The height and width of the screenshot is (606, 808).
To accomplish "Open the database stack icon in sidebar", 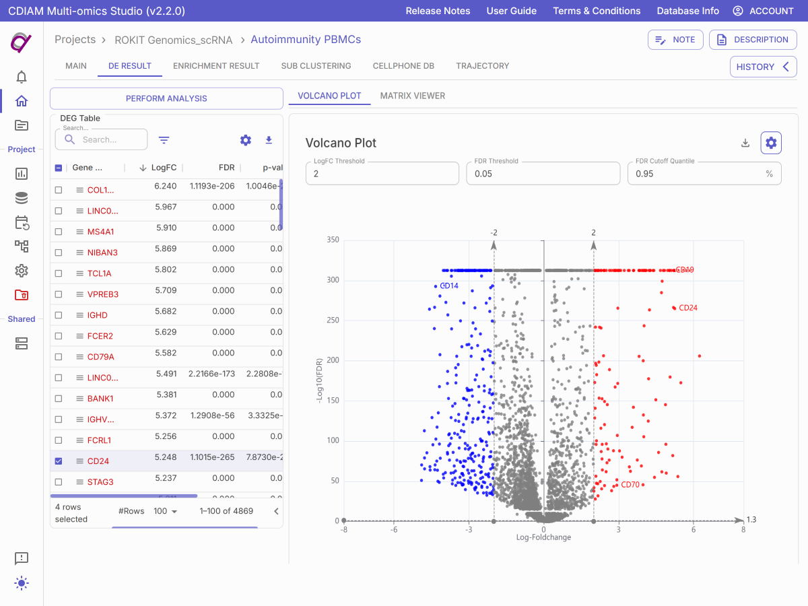I will (22, 198).
